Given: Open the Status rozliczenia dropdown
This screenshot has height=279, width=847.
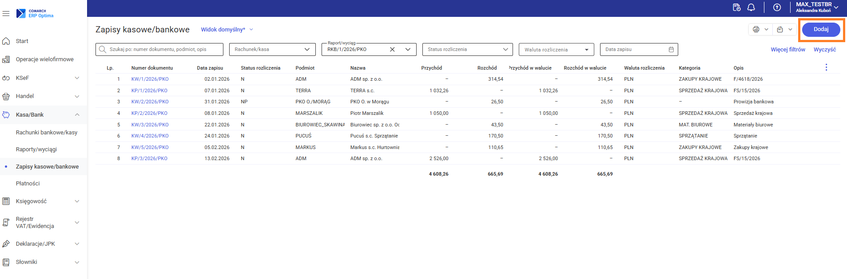Looking at the screenshot, I should [x=505, y=50].
